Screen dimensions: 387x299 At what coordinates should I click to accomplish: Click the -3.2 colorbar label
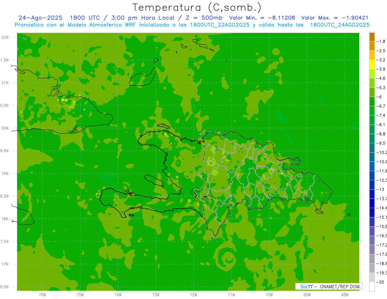click(x=381, y=60)
